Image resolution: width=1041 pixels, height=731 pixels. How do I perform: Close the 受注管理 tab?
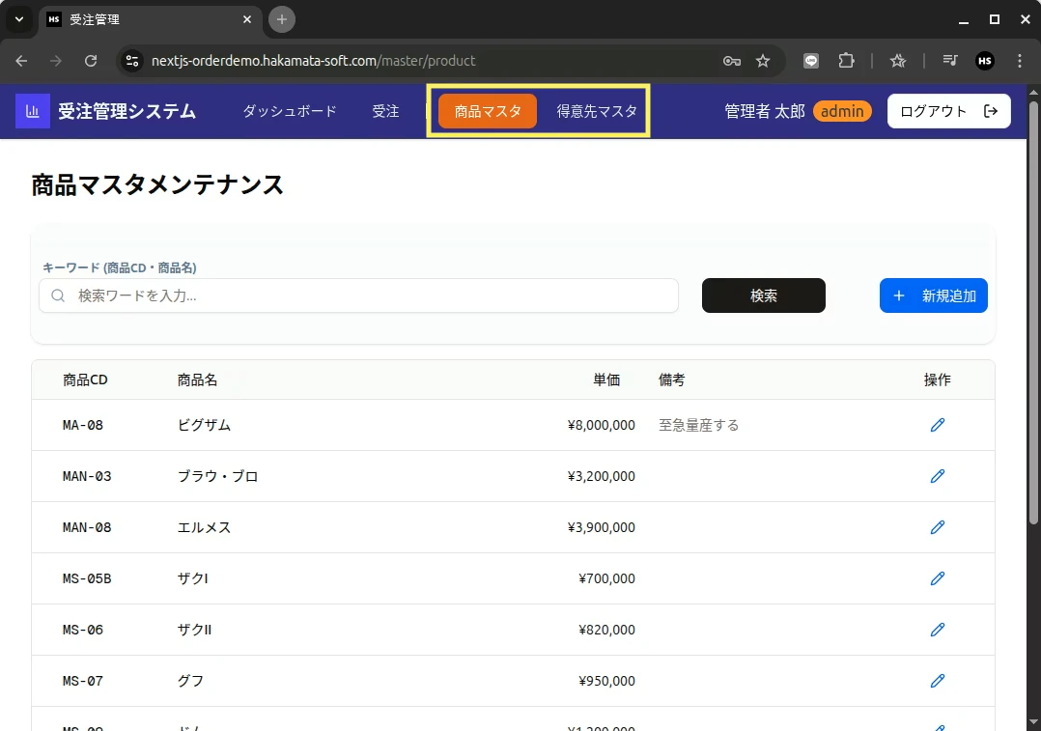[x=247, y=19]
